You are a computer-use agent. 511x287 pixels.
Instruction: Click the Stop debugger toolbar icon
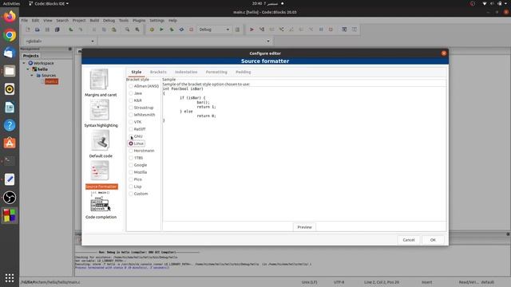pyautogui.click(x=331, y=29)
